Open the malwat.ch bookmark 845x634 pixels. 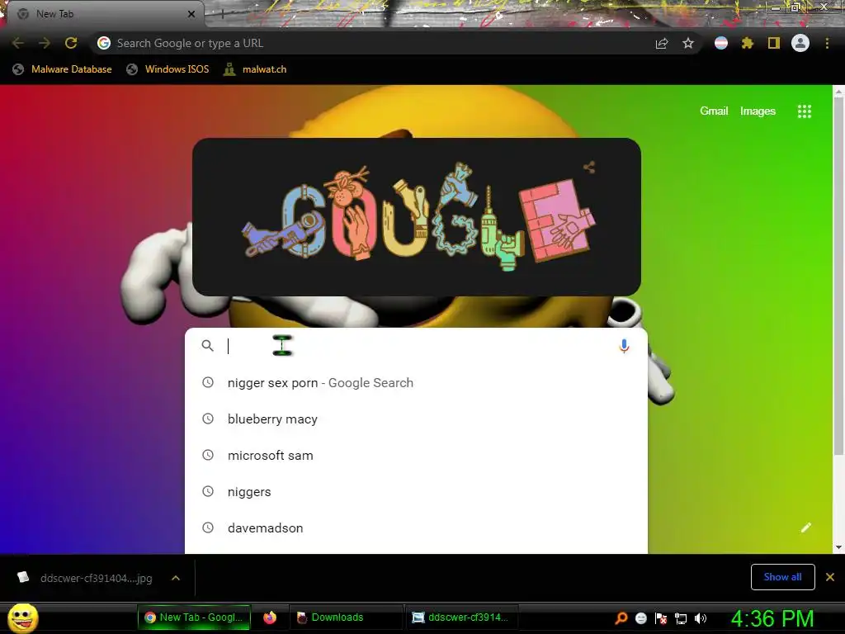pos(256,69)
